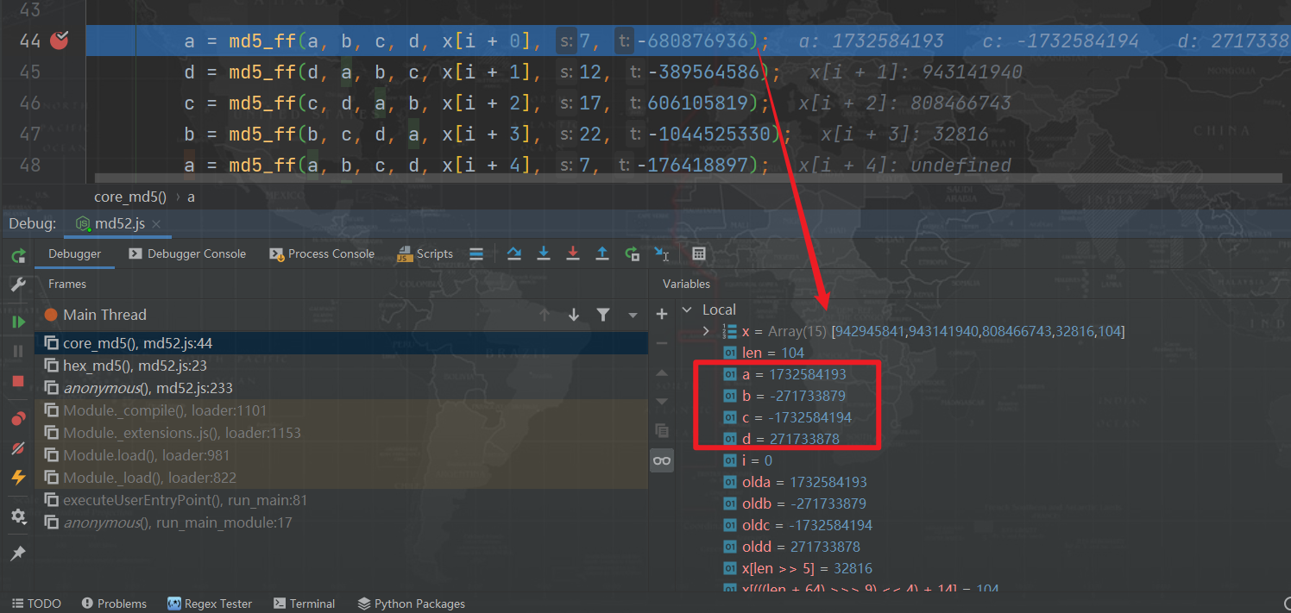Open the Evaluate Expression calculator icon
1291x613 pixels.
699,253
